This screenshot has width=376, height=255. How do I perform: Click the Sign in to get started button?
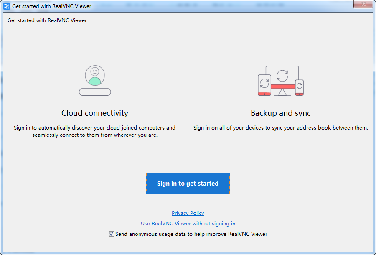pyautogui.click(x=188, y=184)
